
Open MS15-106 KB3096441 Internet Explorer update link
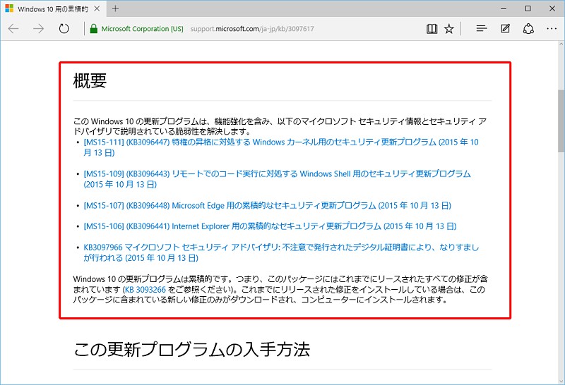[270, 226]
